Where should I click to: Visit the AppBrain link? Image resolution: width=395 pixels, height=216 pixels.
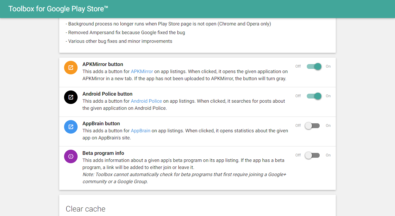(140, 131)
